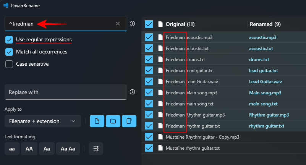Open info icon beside Replace with field

click(x=132, y=92)
